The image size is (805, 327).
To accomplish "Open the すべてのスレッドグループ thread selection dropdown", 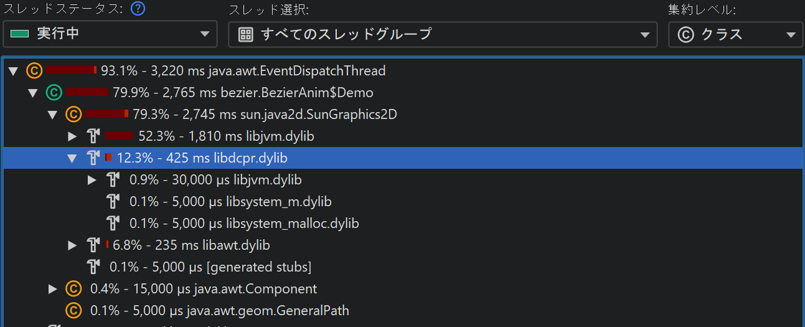I will 442,34.
